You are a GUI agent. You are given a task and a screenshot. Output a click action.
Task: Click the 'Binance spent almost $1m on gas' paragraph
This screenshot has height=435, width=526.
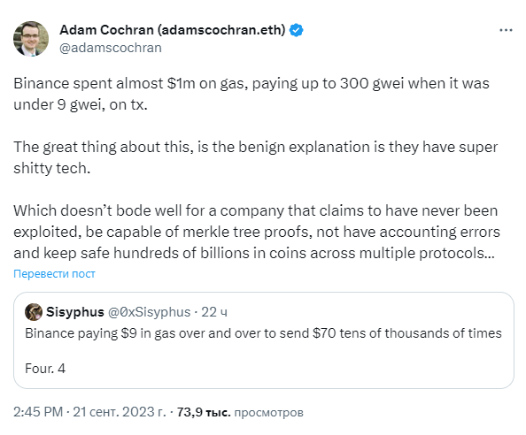[x=251, y=94]
